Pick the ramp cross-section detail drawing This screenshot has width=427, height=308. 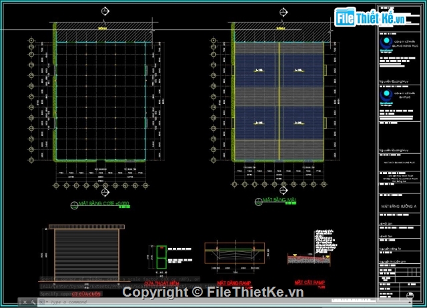pos(309,259)
